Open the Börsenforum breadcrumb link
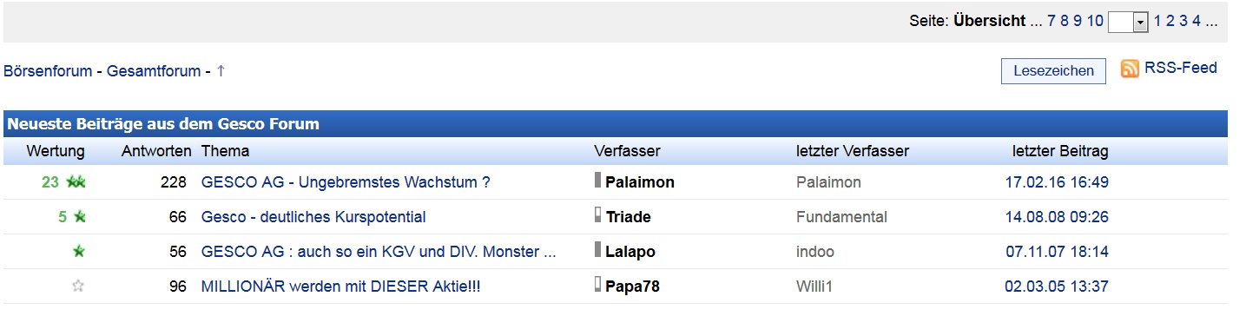This screenshot has height=336, width=1246. click(x=48, y=71)
